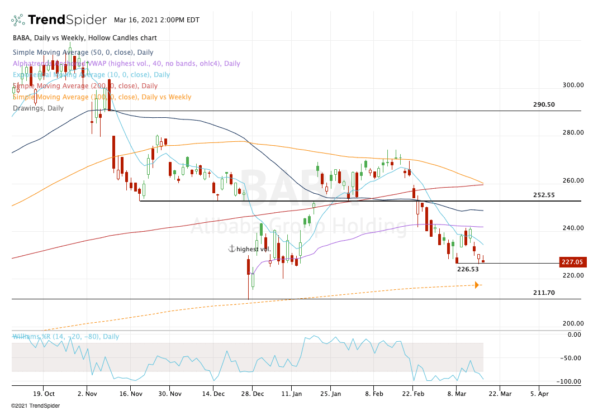Screen dimensions: 598x411
Task: Select the Simple Moving Average (200) legend entry
Action: point(86,85)
